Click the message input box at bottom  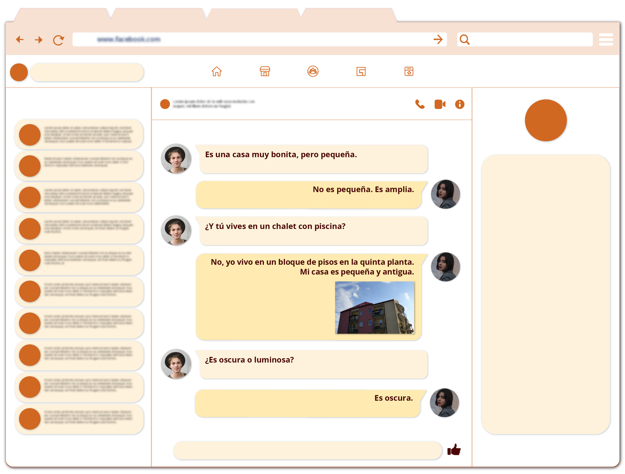click(307, 450)
